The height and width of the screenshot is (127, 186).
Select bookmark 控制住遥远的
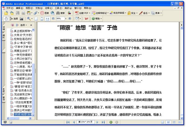[x=21, y=39]
